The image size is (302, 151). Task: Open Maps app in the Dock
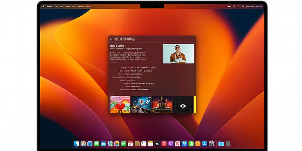coord(110,144)
